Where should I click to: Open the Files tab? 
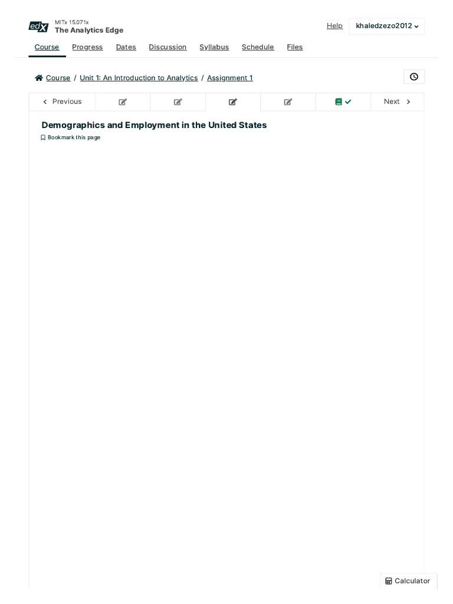pos(295,47)
